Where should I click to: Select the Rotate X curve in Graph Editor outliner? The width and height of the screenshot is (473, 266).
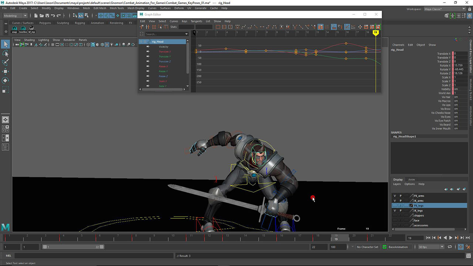[163, 66]
